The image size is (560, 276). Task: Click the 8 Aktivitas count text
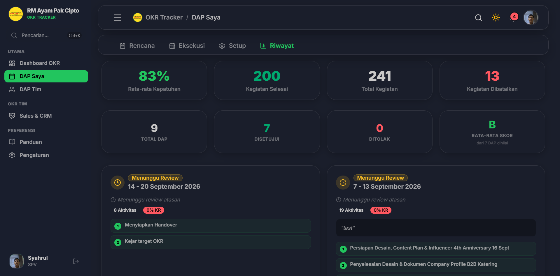125,210
